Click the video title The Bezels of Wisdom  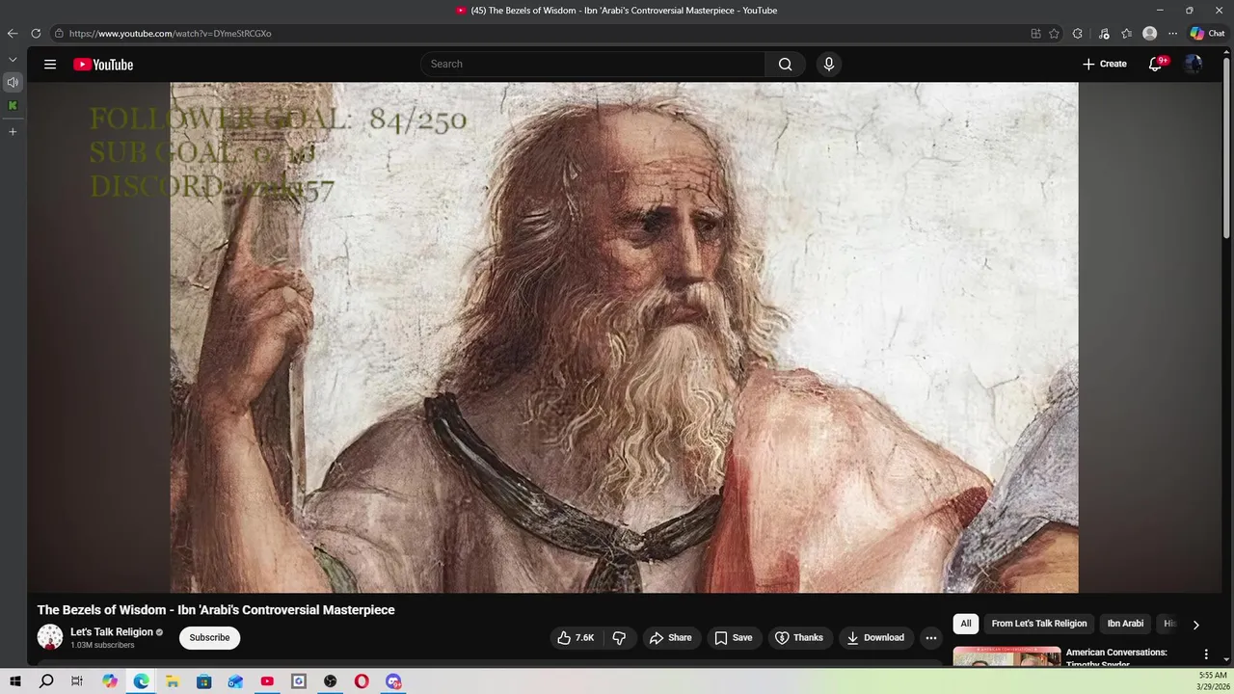(x=216, y=610)
